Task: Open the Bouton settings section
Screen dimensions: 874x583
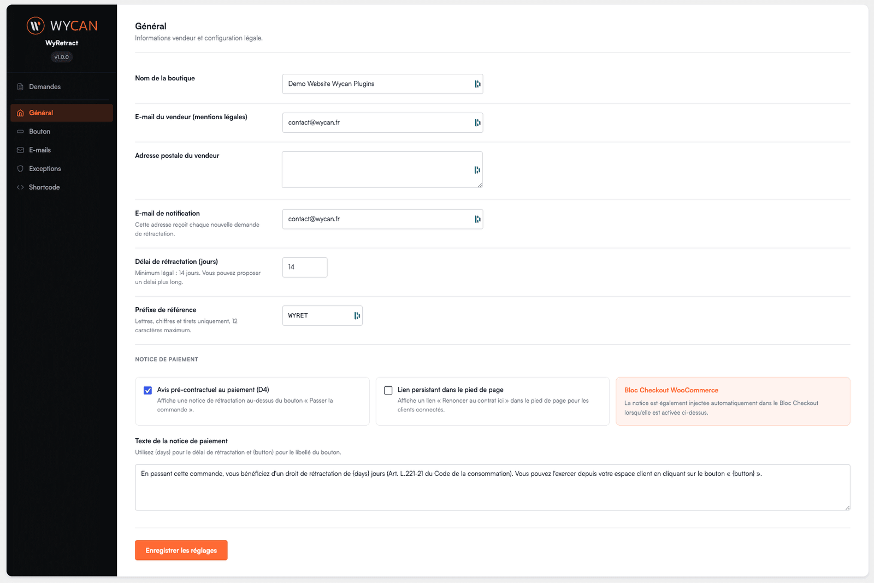Action: coord(62,132)
